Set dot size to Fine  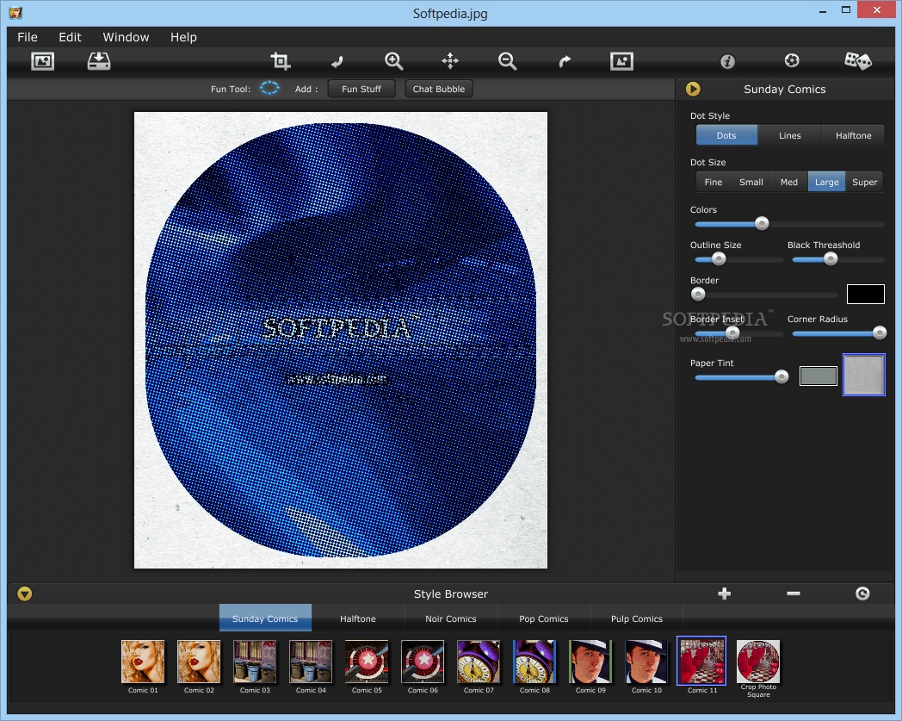coord(714,182)
